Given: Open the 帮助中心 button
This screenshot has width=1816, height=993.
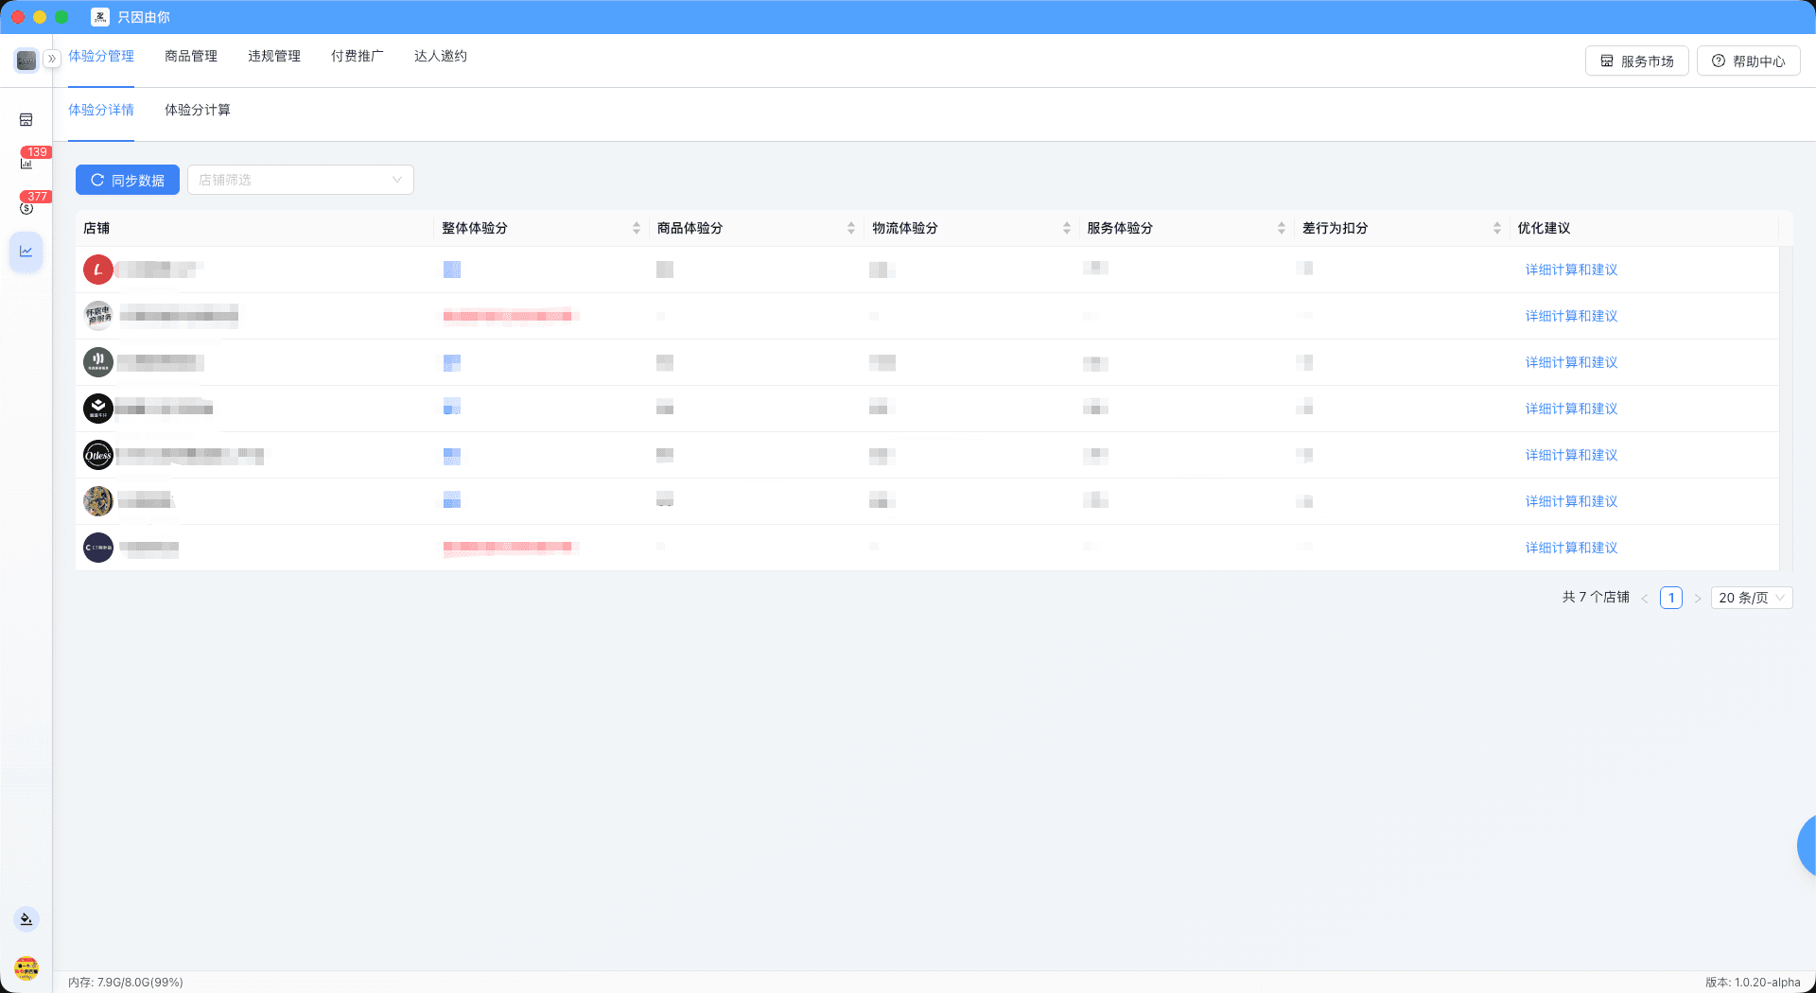Looking at the screenshot, I should 1749,61.
